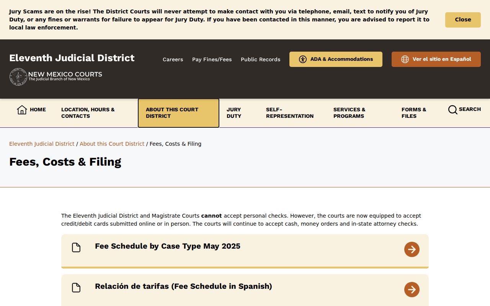Image resolution: width=490 pixels, height=306 pixels.
Task: Open the Jury Duty menu
Action: 234,113
